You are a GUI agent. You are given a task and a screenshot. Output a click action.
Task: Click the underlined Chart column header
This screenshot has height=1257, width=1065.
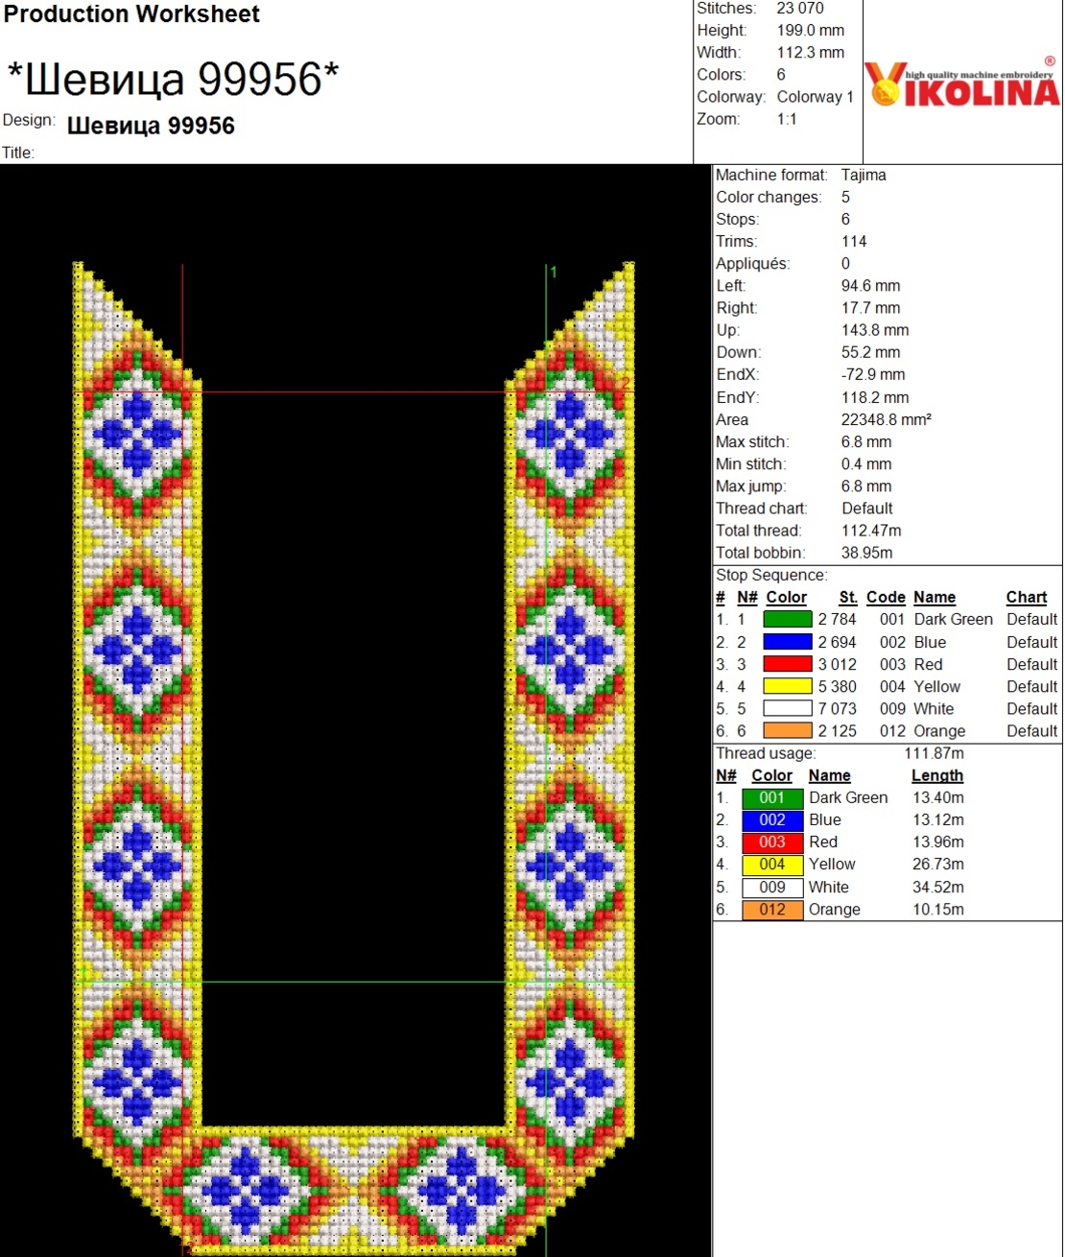[x=1026, y=597]
